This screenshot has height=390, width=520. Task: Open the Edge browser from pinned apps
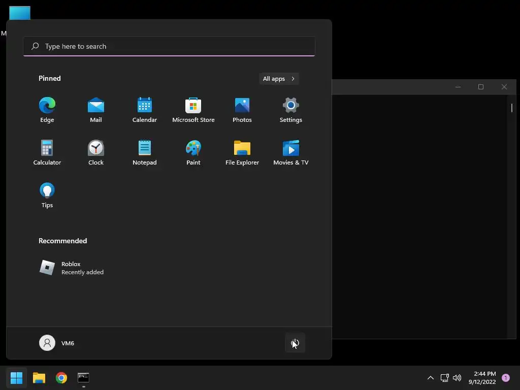47,110
